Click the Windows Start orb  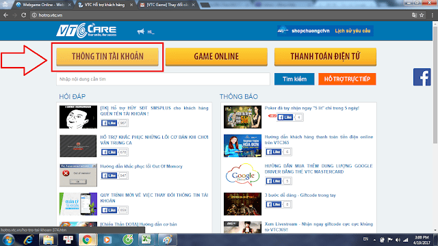click(x=8, y=240)
